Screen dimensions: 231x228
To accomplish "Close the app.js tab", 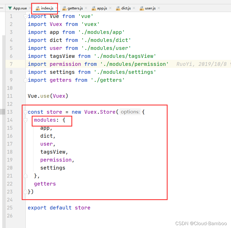I will [110, 8].
